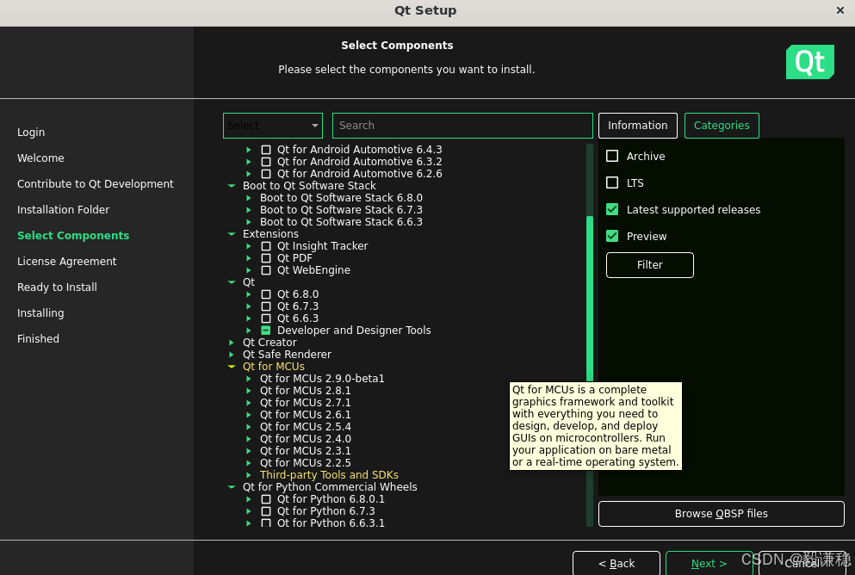Click in the Search field
The width and height of the screenshot is (855, 575).
pos(462,126)
